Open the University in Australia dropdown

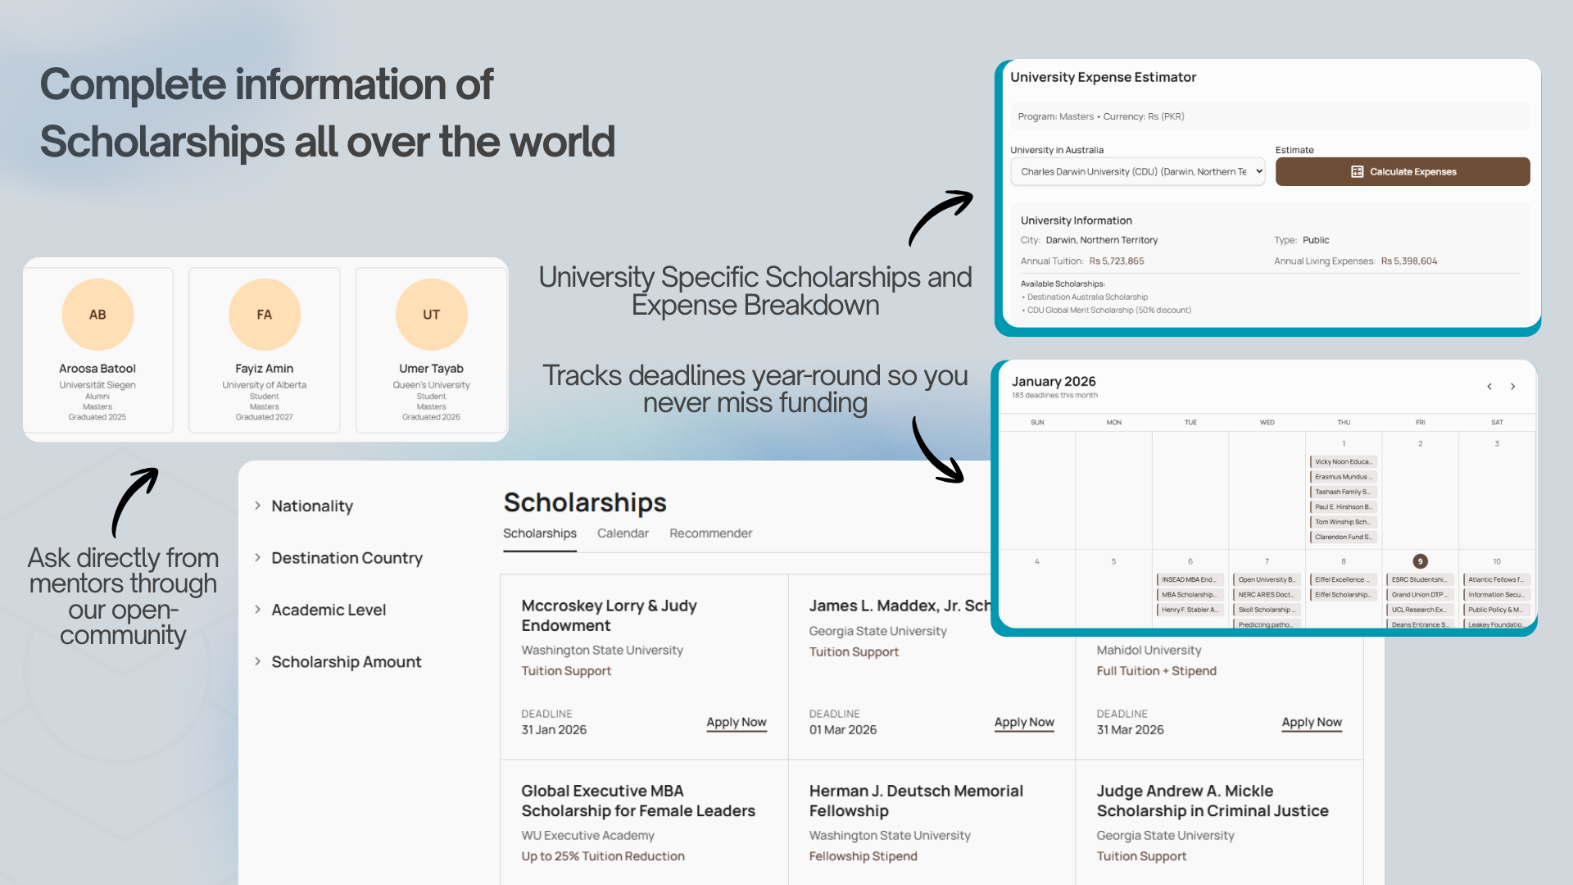(1137, 172)
